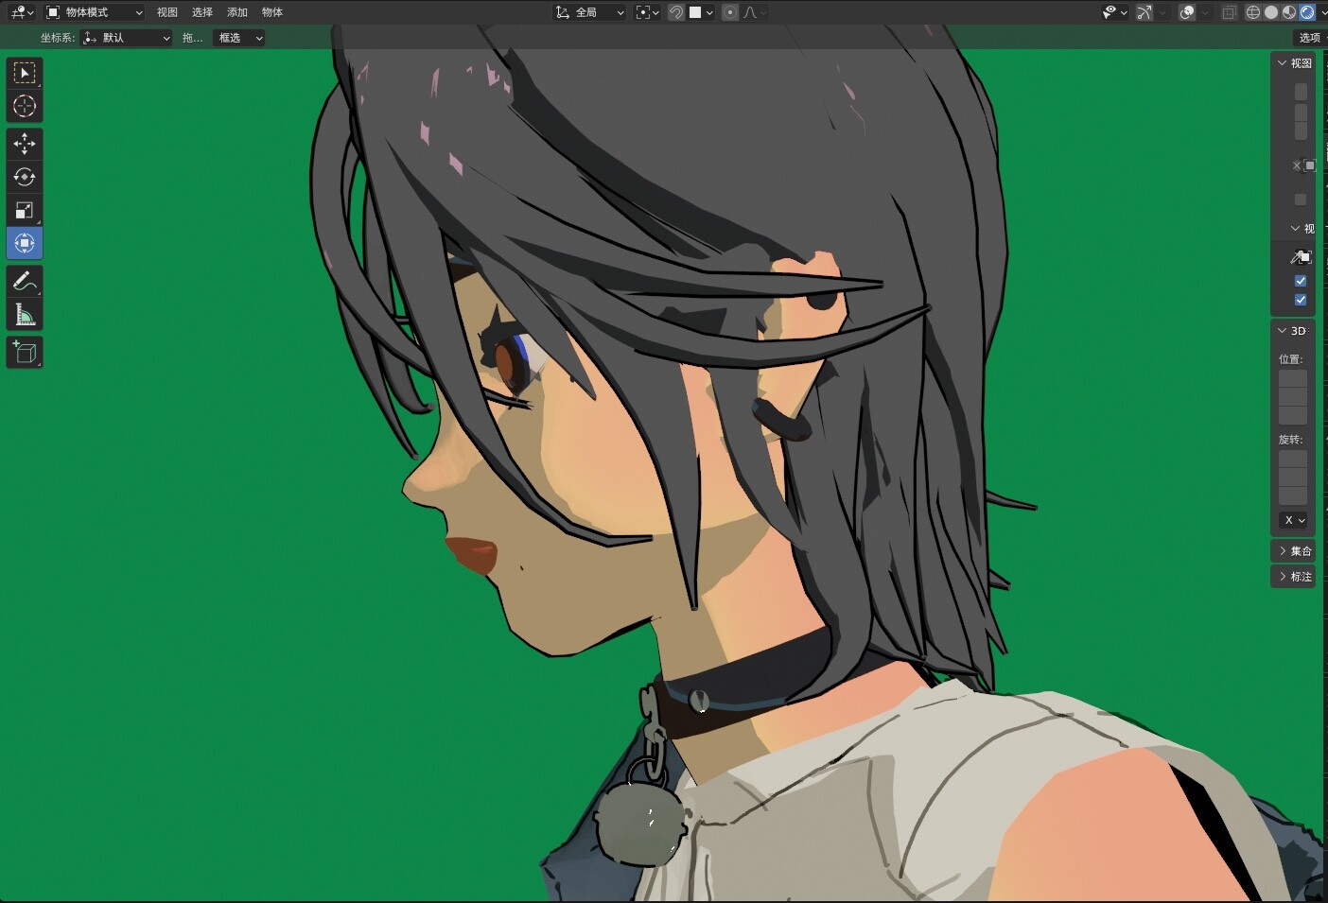
Task: Select the Measure ruler tool
Action: [25, 314]
